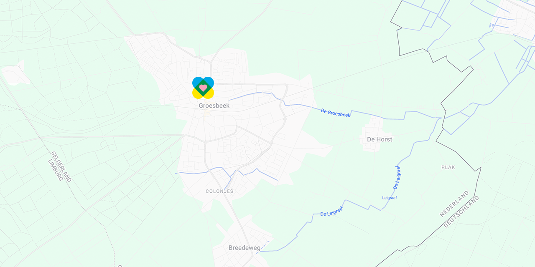
Task: Select the Groesbeek town label
Action: 214,106
